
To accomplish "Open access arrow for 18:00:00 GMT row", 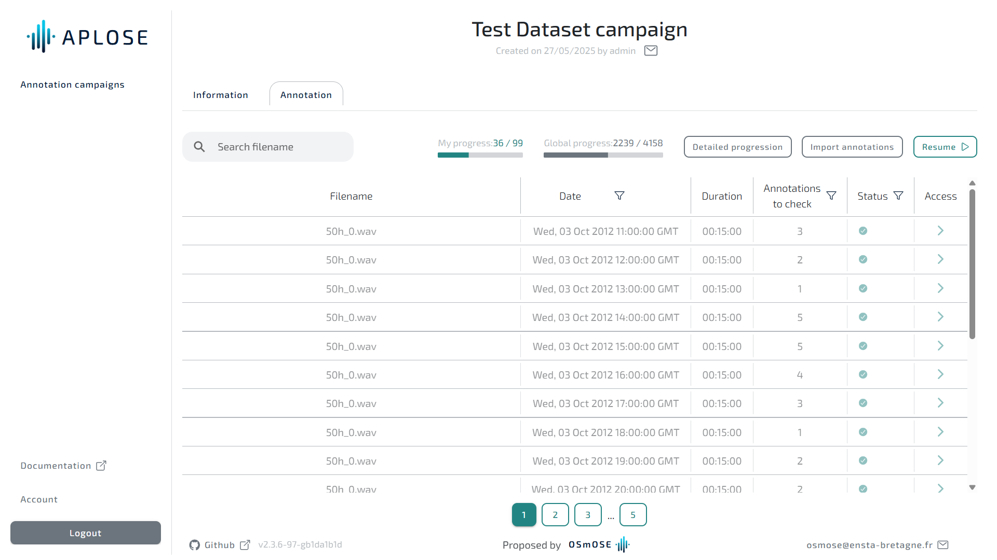I will coord(940,432).
